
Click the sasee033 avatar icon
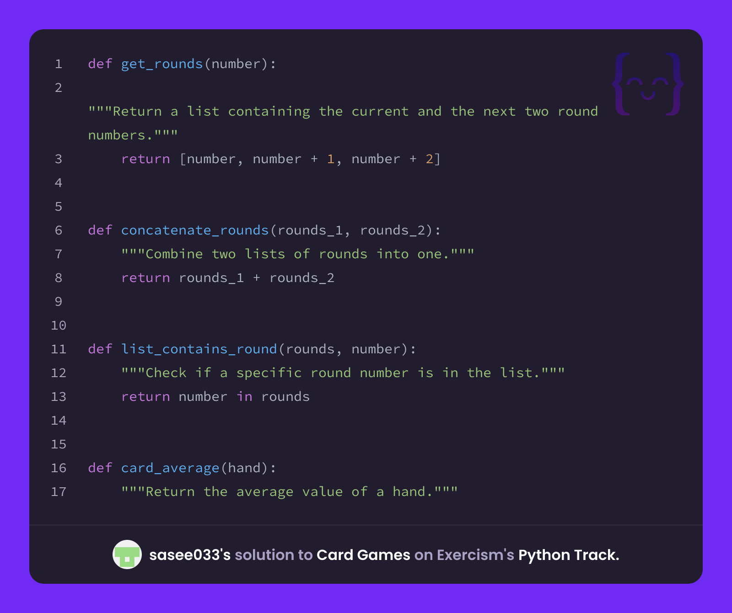point(127,554)
